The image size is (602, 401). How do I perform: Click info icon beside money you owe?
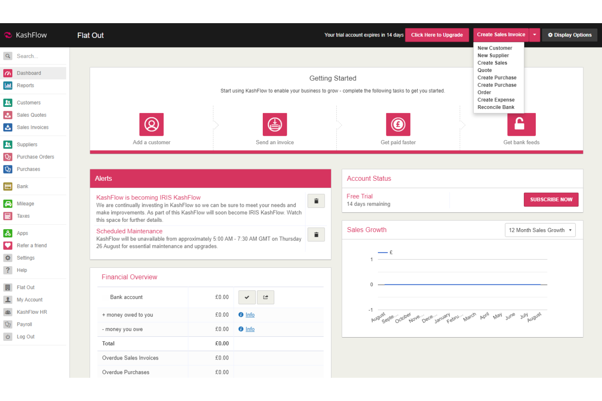pos(241,329)
